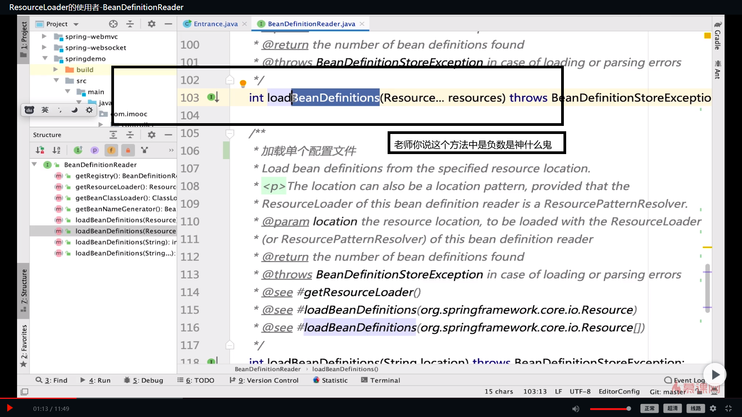This screenshot has width=742, height=417.
Task: Click the Structure panel close icon
Action: coord(168,134)
